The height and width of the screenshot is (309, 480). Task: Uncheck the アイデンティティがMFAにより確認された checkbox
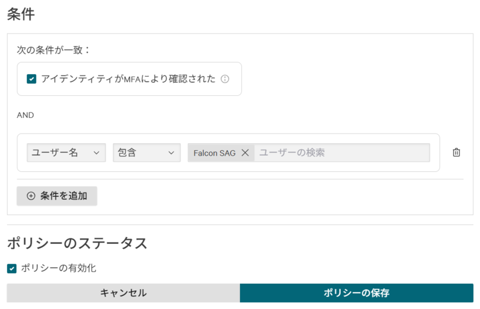pos(32,79)
